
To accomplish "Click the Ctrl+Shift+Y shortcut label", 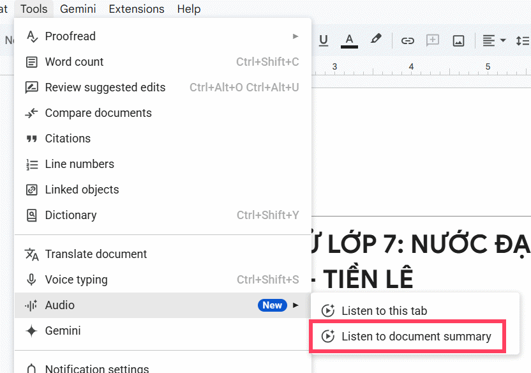I will pyautogui.click(x=268, y=215).
